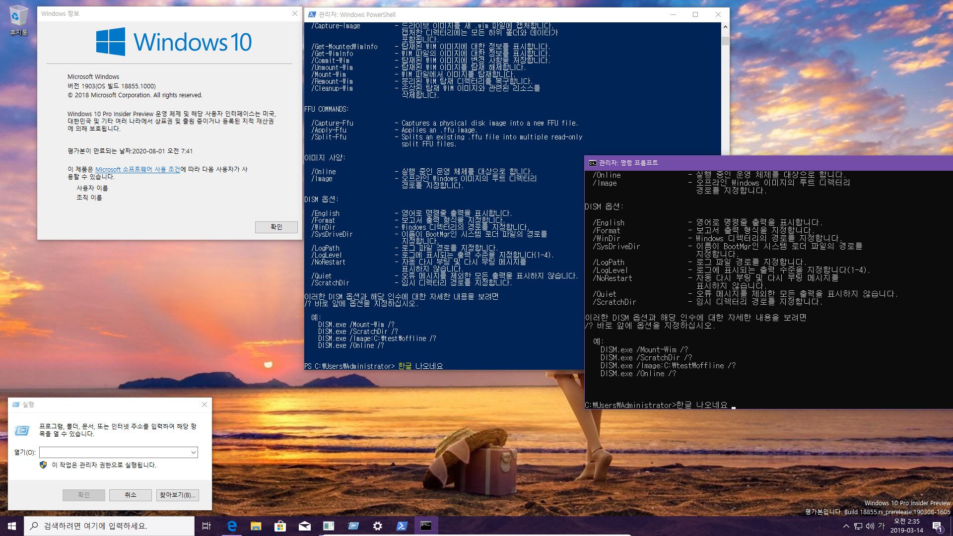Image resolution: width=953 pixels, height=536 pixels.
Task: Switch to Command Prompt via taskbar icon
Action: [426, 526]
